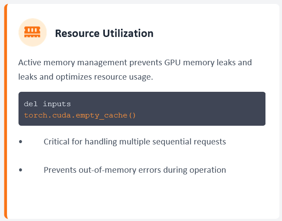Image resolution: width=282 pixels, height=221 pixels.
Task: Click the orange memory chip icon
Action: pyautogui.click(x=32, y=32)
